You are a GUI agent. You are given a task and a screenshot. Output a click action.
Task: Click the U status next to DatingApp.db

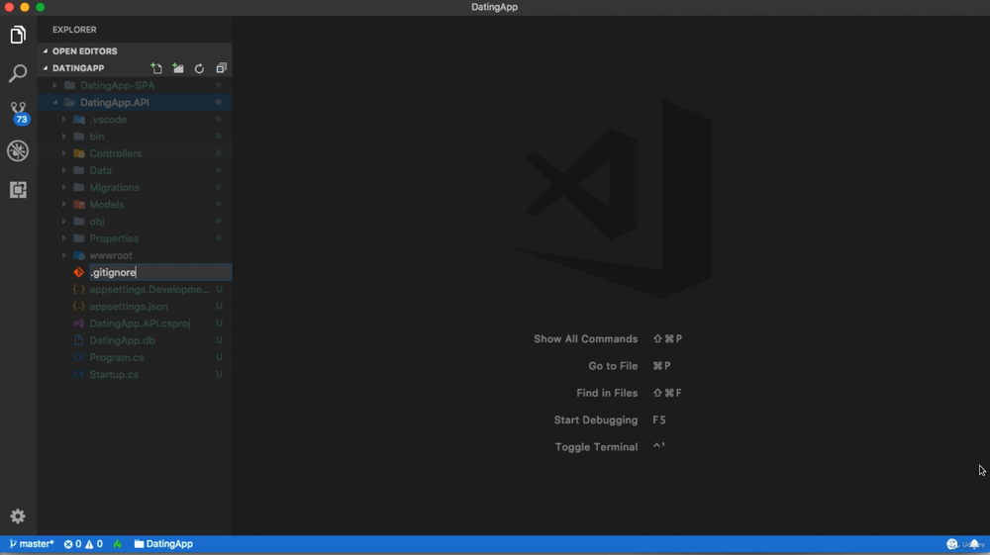click(219, 340)
